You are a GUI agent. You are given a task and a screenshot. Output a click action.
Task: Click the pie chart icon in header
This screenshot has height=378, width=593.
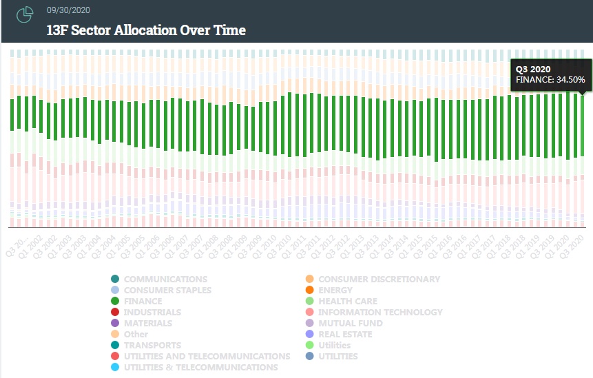point(25,14)
